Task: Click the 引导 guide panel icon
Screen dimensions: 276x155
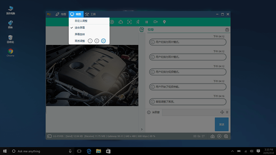Action: coord(142,30)
